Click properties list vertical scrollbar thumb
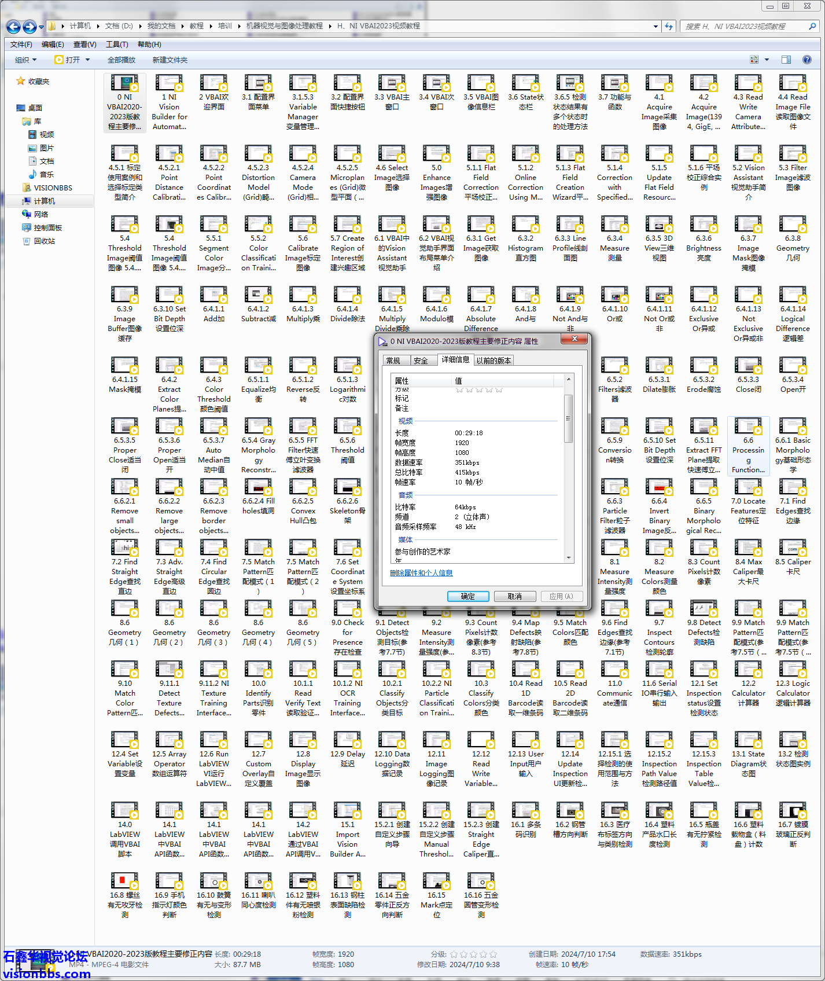Viewport: 825px width, 981px height. 568,418
